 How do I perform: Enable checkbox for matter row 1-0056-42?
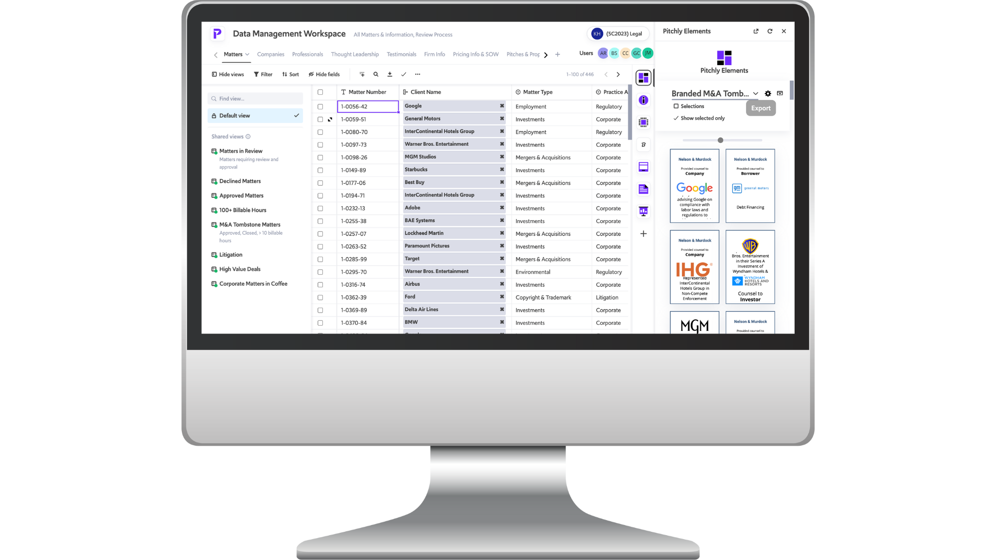(x=320, y=106)
